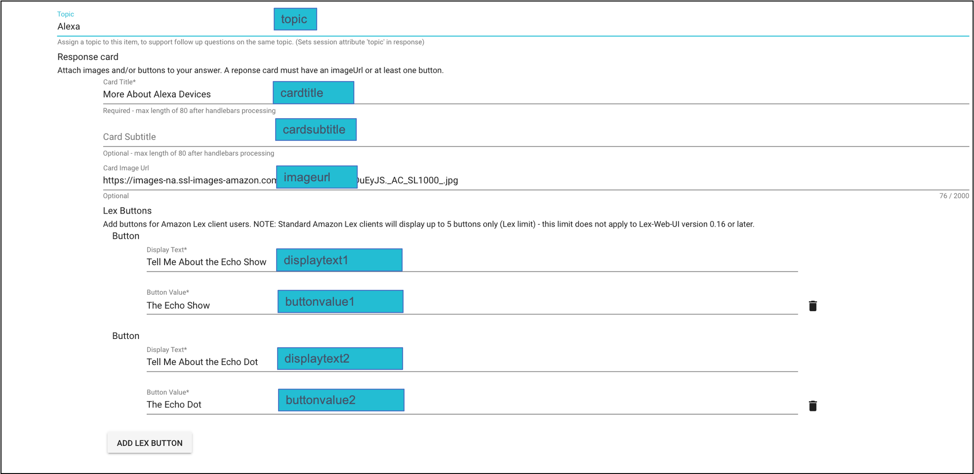Click the 'Response card' heading
The width and height of the screenshot is (974, 474).
pos(88,57)
